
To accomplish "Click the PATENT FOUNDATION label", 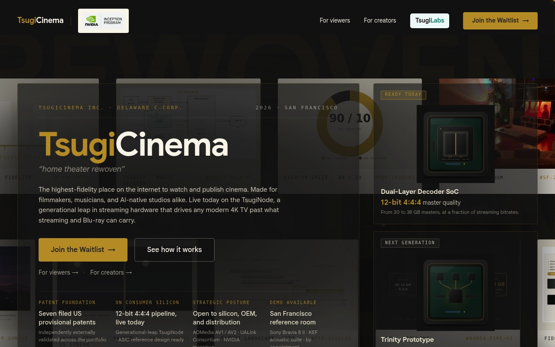I will (67, 302).
